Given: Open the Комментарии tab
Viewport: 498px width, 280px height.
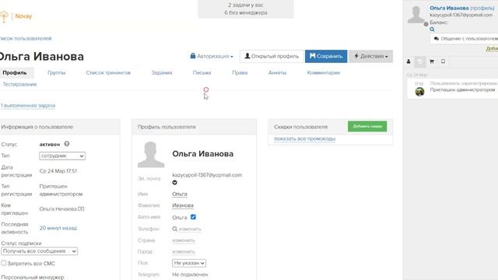Looking at the screenshot, I should coord(324,72).
